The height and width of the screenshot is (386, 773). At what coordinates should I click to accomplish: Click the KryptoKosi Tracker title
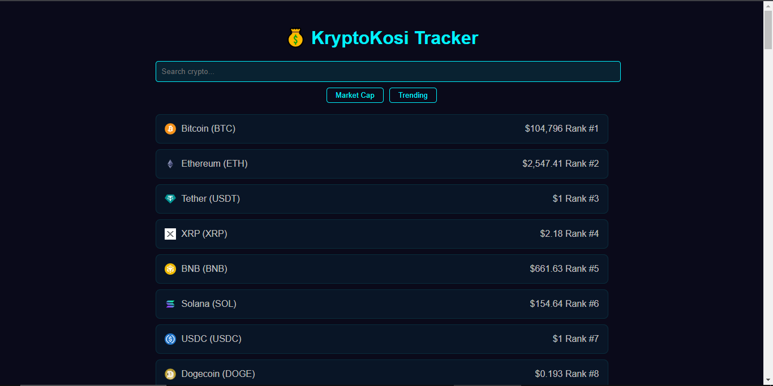pos(394,38)
